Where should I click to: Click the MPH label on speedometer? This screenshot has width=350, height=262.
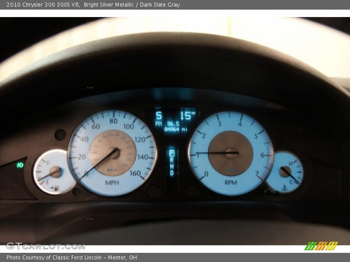(112, 183)
